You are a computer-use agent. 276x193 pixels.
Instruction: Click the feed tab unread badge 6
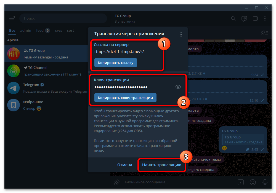[x=47, y=30]
